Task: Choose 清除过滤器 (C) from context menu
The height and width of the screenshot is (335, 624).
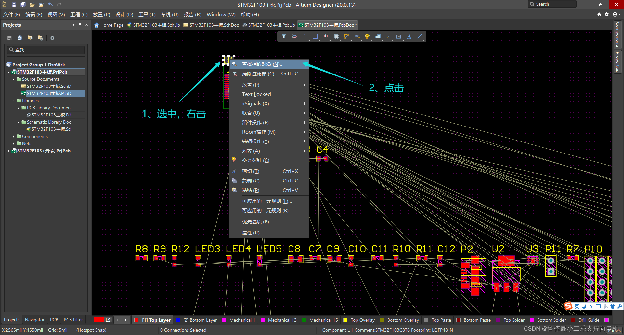Action: pyautogui.click(x=269, y=74)
